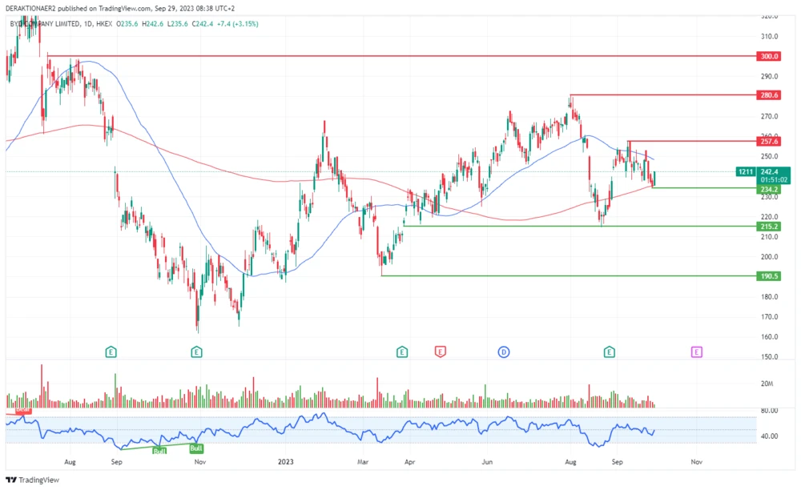The image size is (801, 490).
Task: Click the green 234.2 support price label
Action: [768, 190]
